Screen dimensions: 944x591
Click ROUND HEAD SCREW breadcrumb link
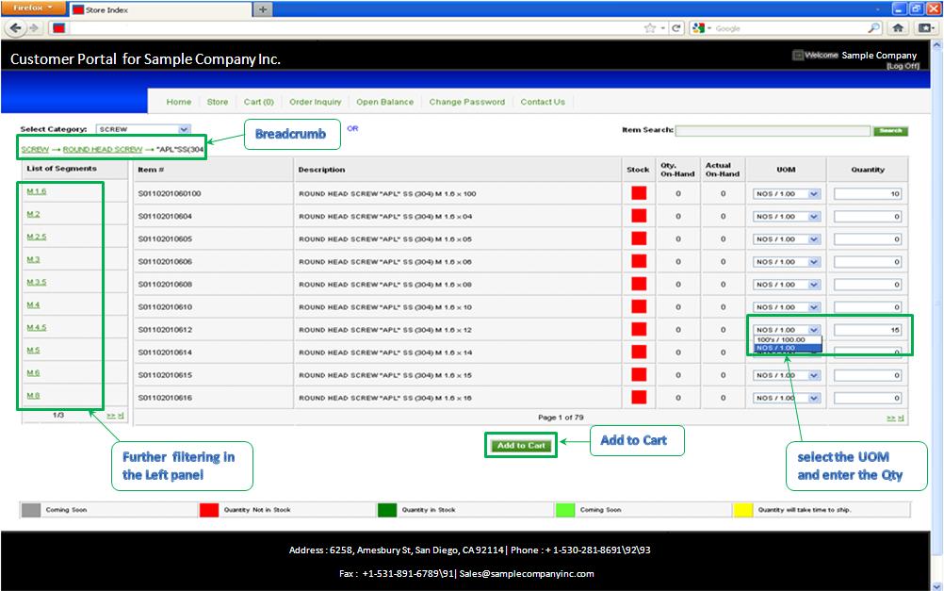(x=103, y=150)
